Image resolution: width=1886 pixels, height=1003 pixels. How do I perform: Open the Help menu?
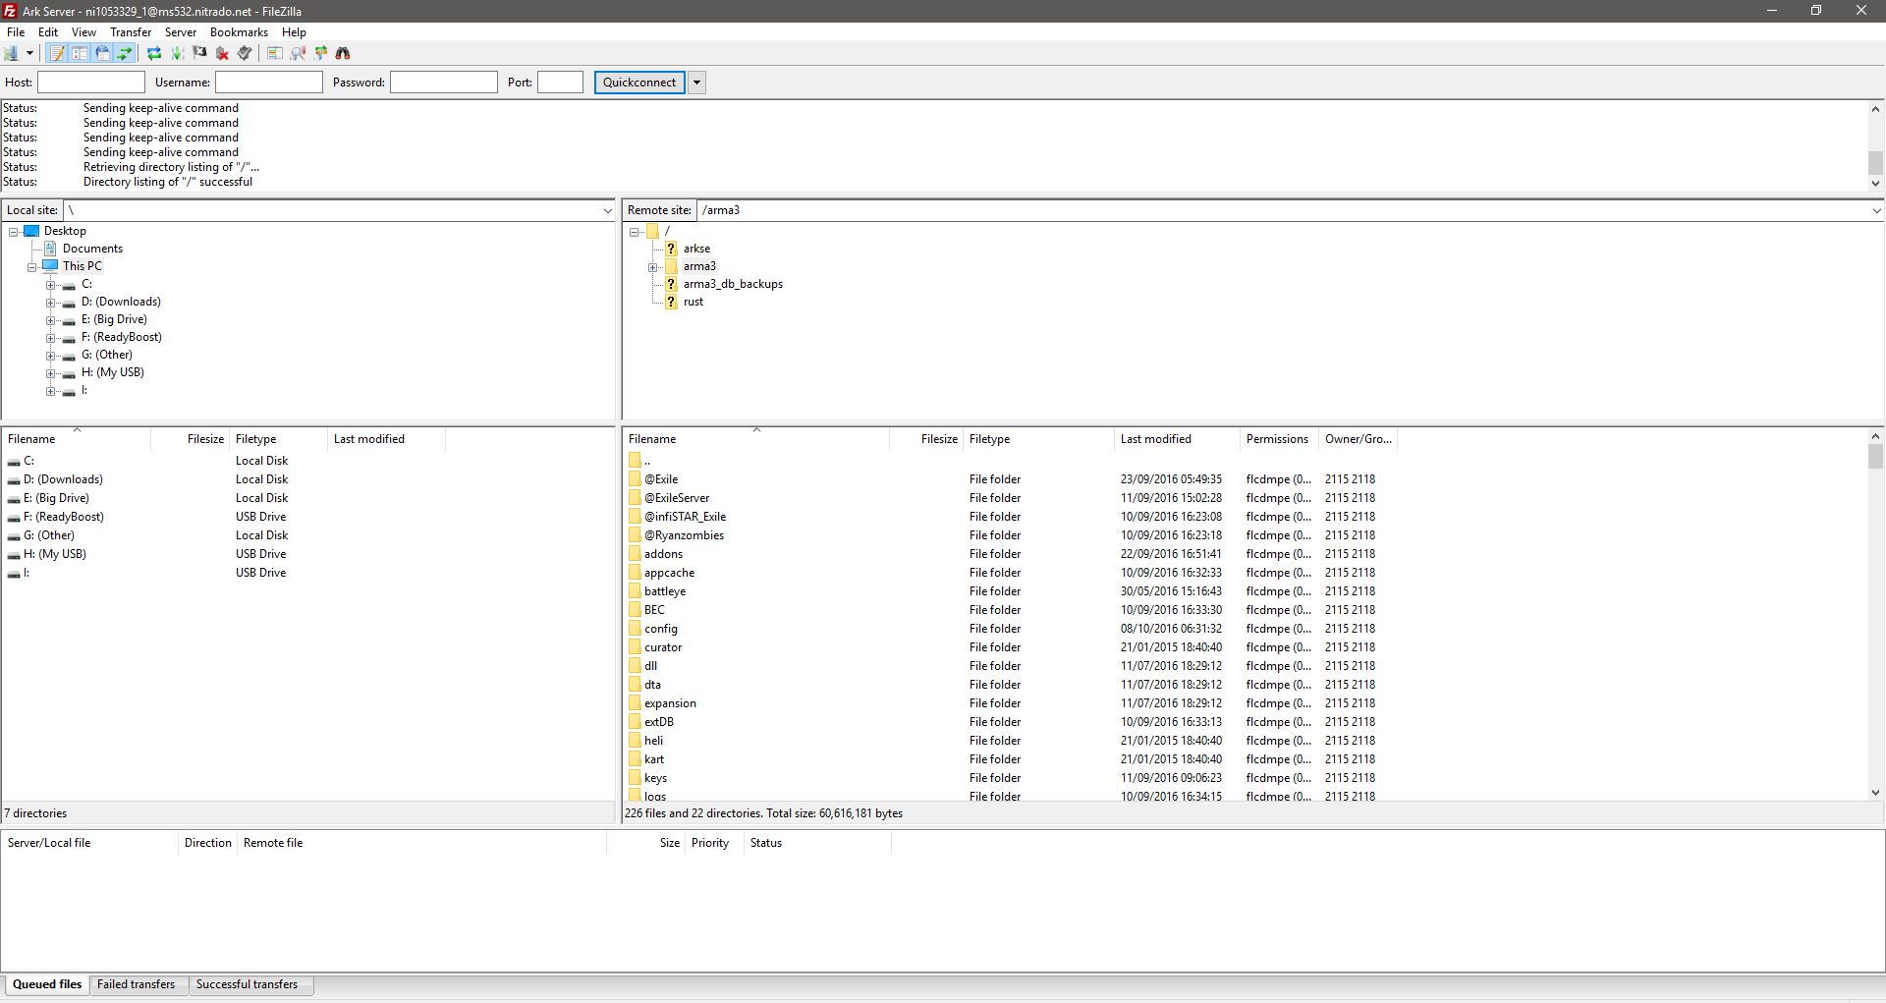click(294, 32)
